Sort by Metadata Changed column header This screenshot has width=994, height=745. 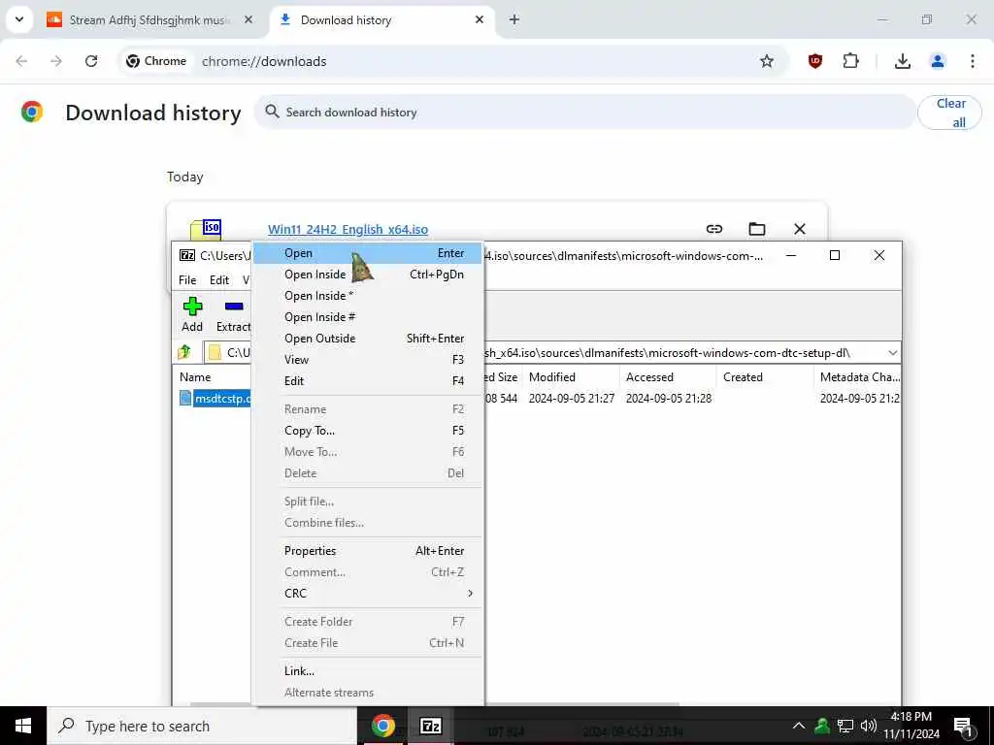pos(858,377)
